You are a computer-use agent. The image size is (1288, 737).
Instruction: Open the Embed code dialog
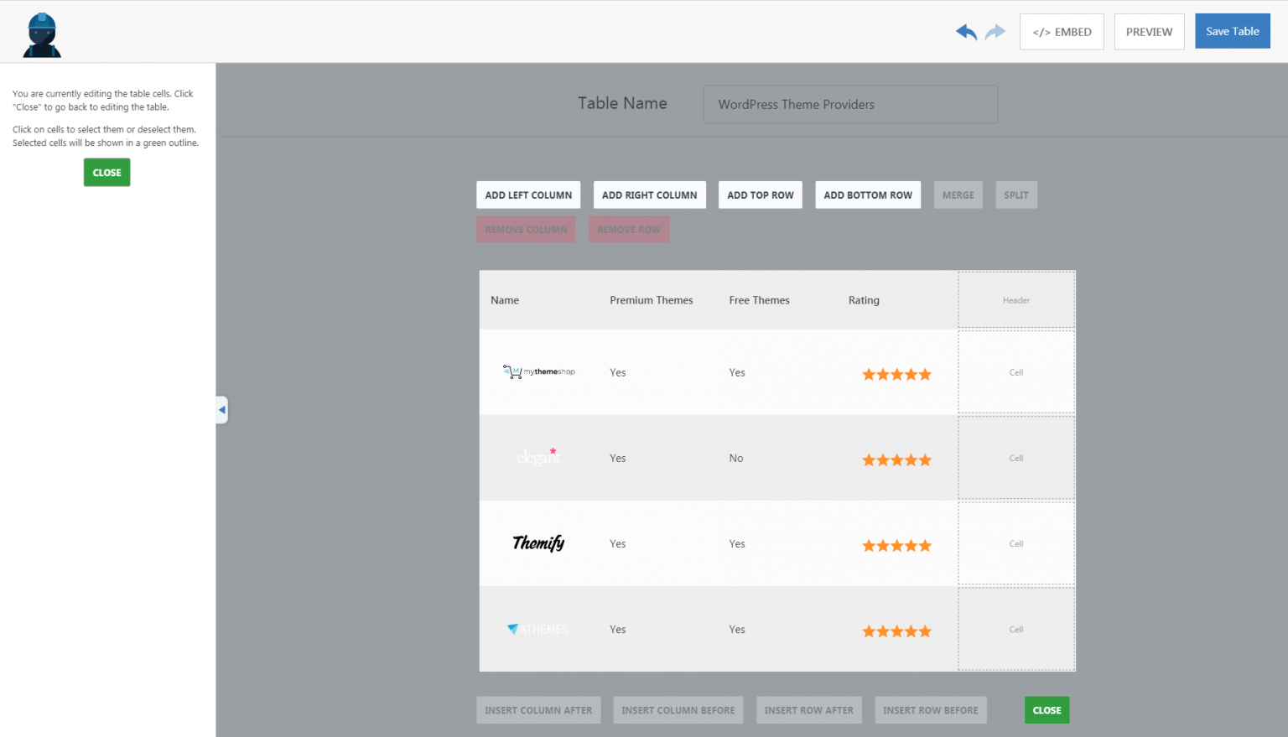tap(1062, 32)
